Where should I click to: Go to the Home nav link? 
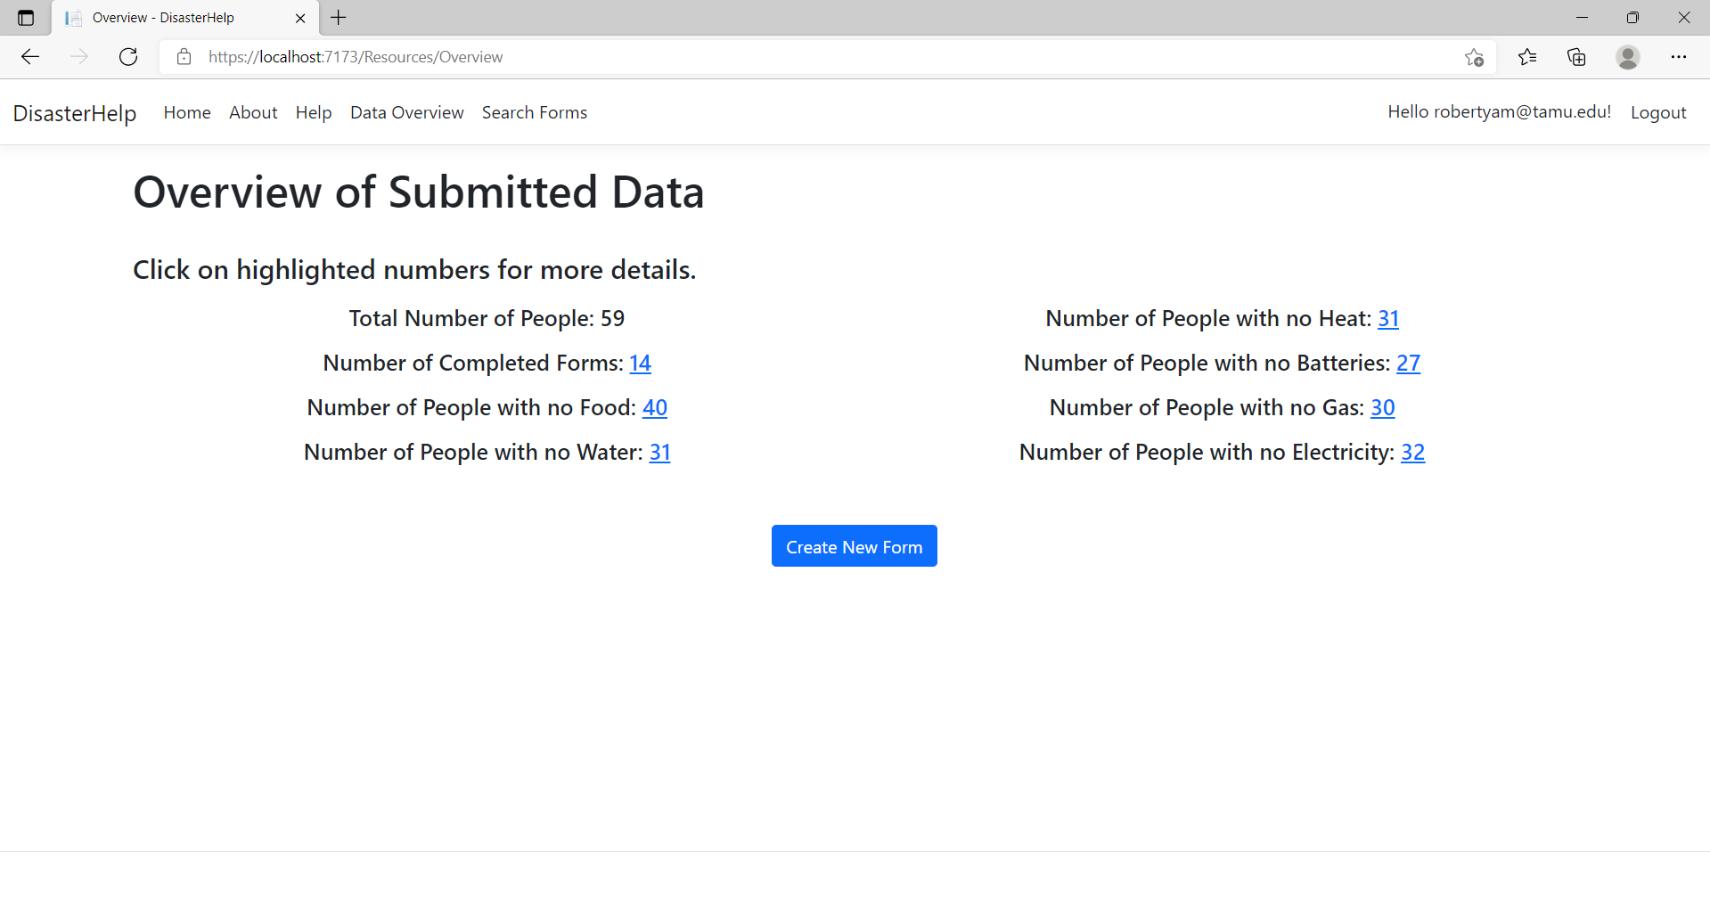pyautogui.click(x=187, y=112)
